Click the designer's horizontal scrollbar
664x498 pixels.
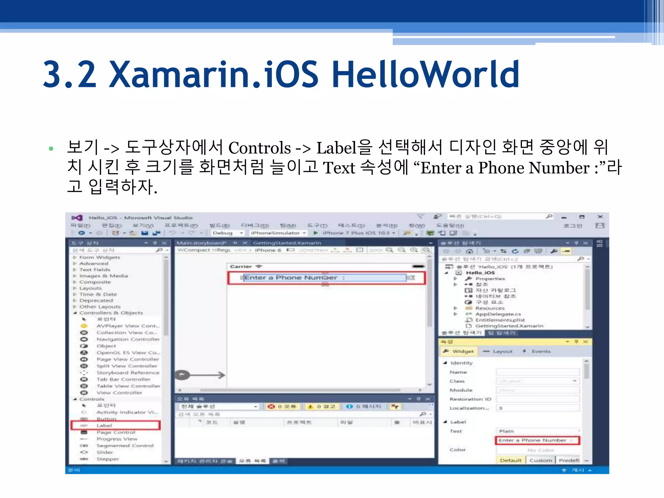click(x=300, y=390)
